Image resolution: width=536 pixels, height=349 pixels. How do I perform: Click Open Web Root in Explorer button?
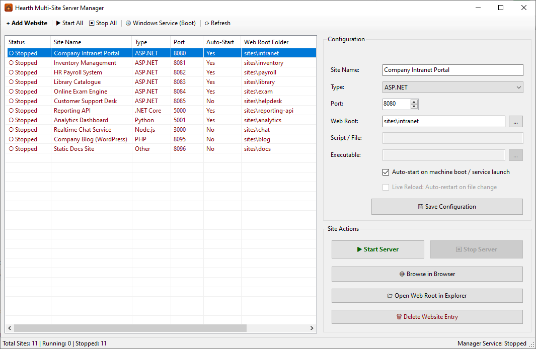[427, 296]
